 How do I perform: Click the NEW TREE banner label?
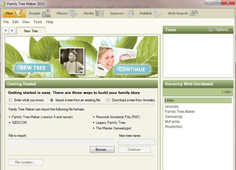coord(33,68)
